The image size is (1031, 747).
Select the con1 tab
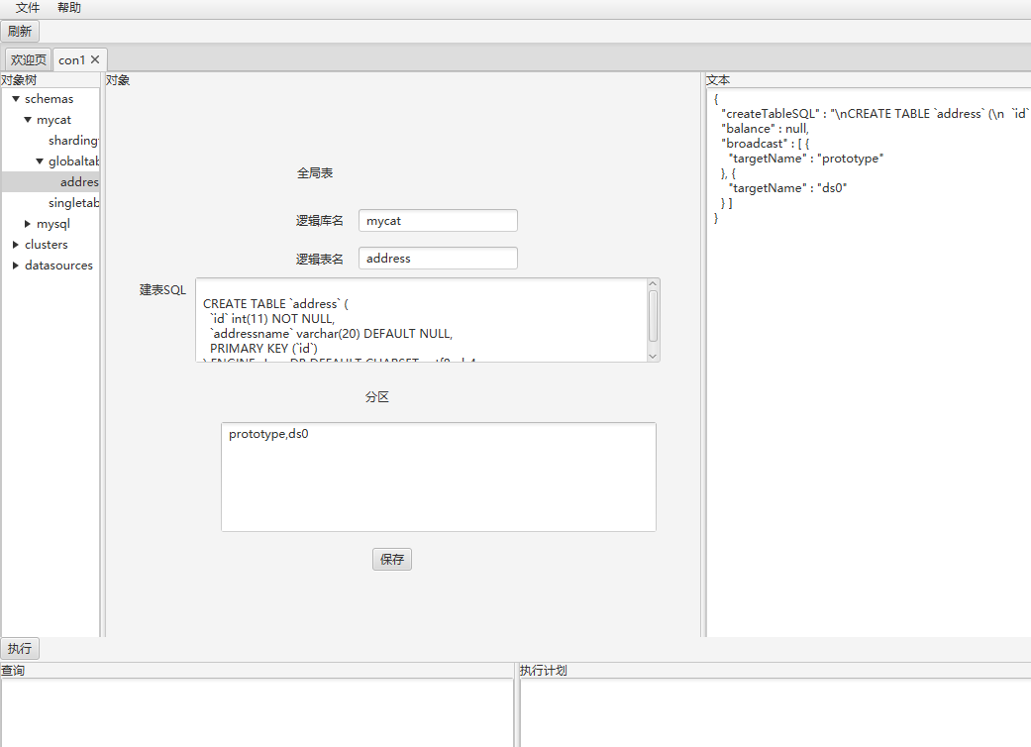tap(71, 59)
